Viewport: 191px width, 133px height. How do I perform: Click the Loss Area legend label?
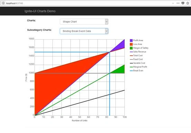click(137, 44)
